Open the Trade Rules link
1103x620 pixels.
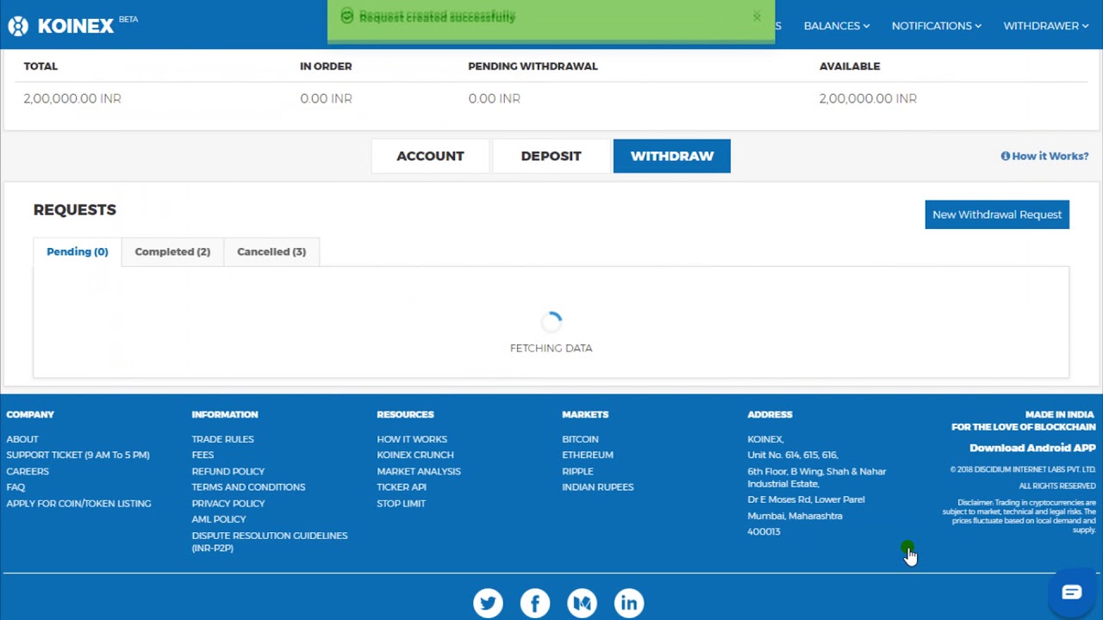[x=222, y=439]
